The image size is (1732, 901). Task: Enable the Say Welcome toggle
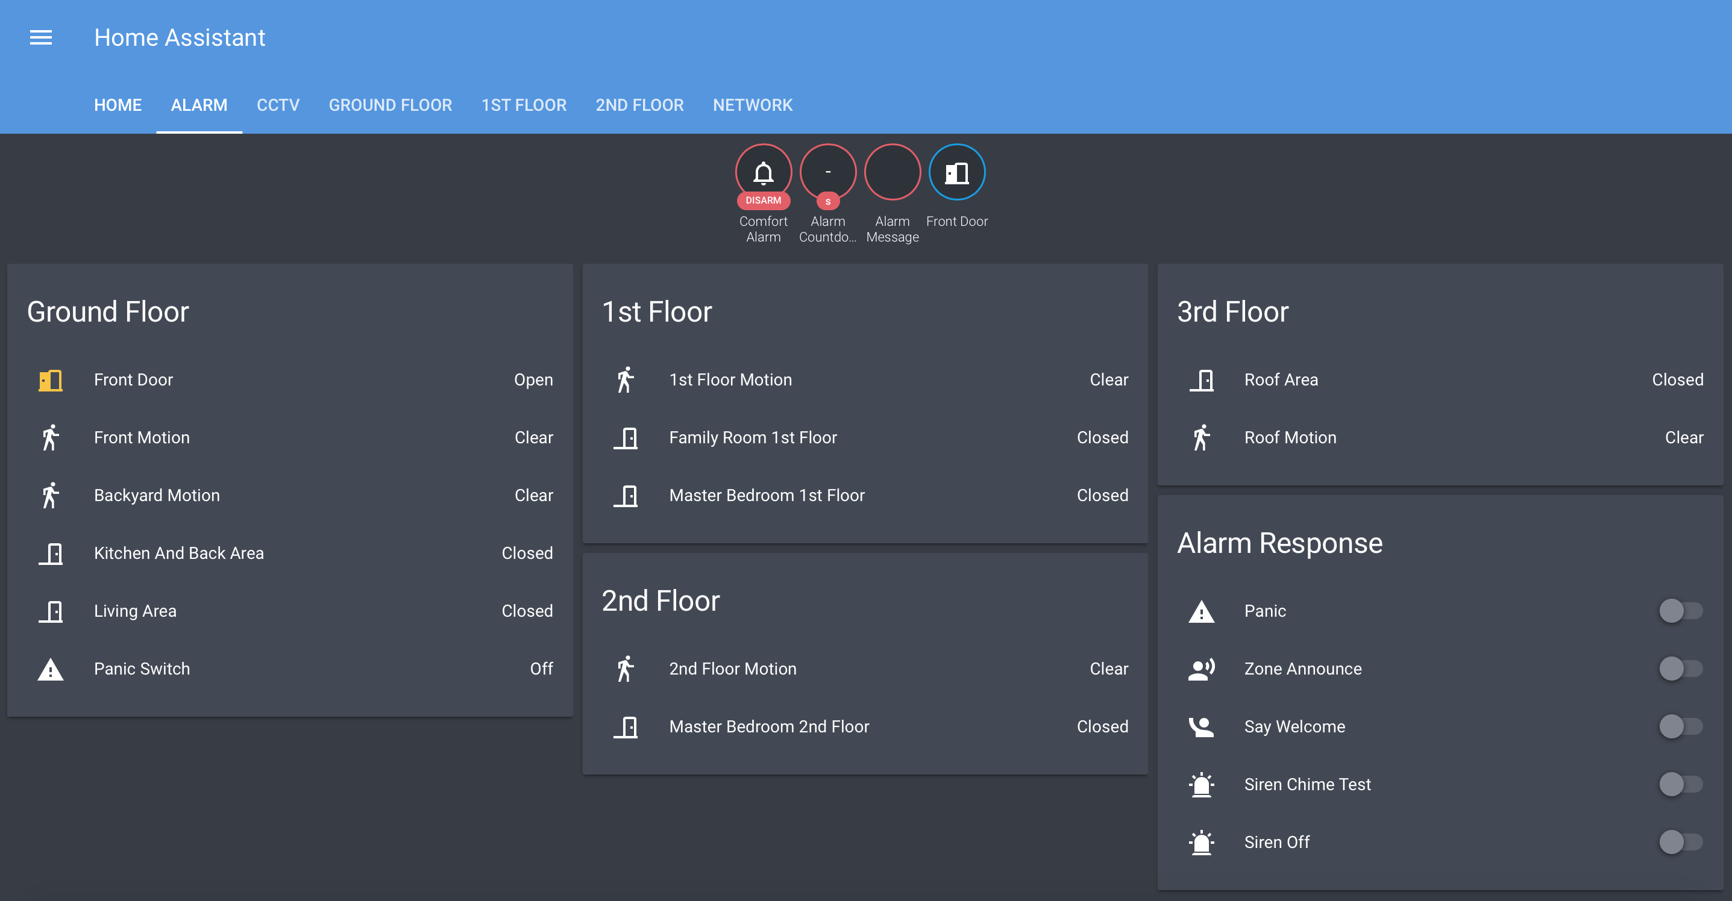coord(1680,727)
